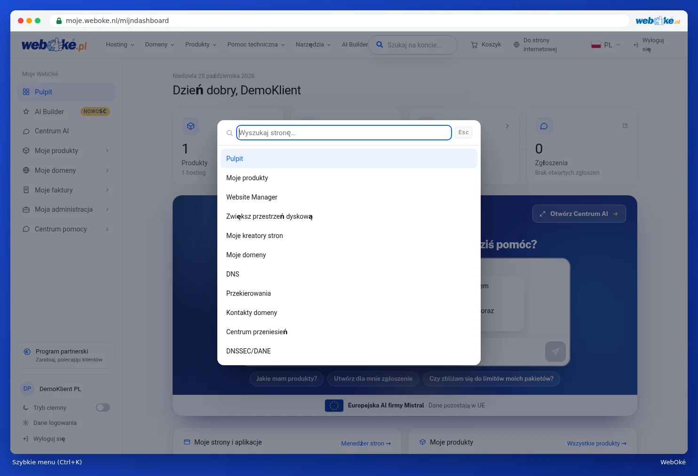Image resolution: width=698 pixels, height=476 pixels.
Task: Select DNS in the quick menu results
Action: [349, 274]
